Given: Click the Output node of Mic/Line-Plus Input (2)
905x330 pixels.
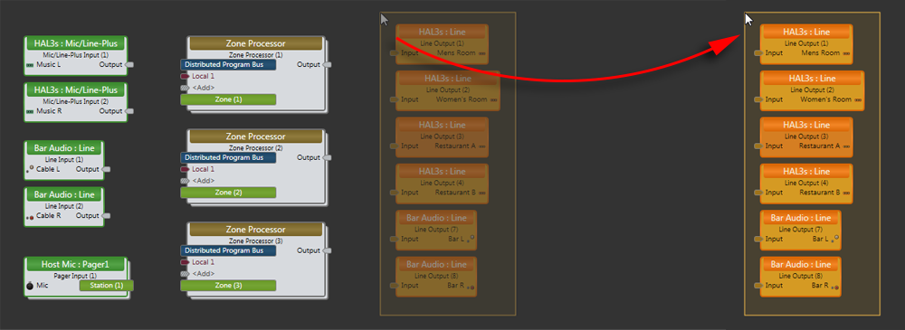Looking at the screenshot, I should [129, 111].
